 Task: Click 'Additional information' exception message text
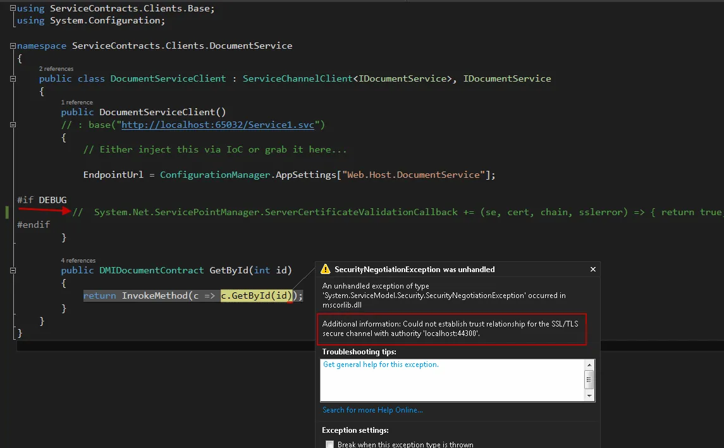(450, 329)
